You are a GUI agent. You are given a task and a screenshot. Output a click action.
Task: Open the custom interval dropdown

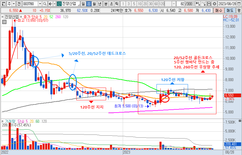174,4
